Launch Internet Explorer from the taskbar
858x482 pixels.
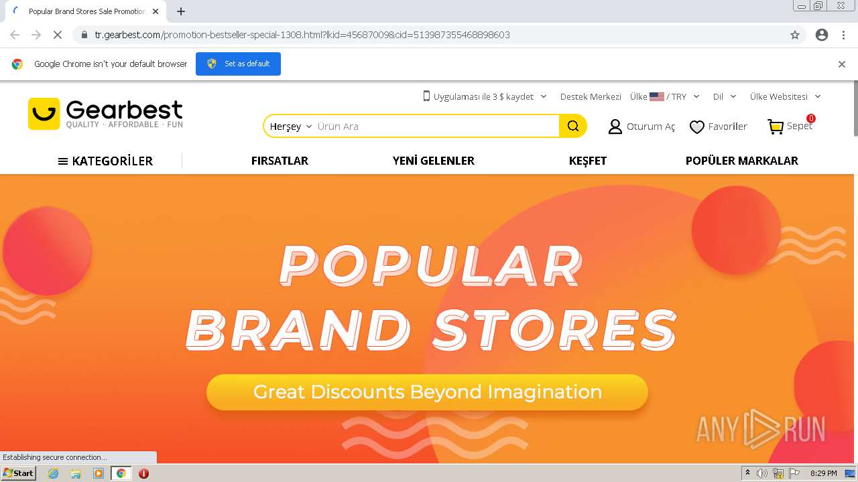pos(53,473)
